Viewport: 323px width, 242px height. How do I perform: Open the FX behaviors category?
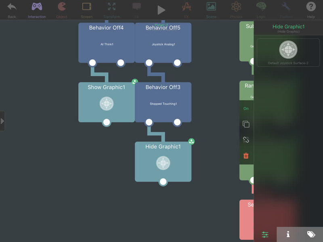click(x=187, y=10)
